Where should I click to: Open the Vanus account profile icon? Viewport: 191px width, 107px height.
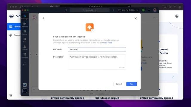coord(177,16)
